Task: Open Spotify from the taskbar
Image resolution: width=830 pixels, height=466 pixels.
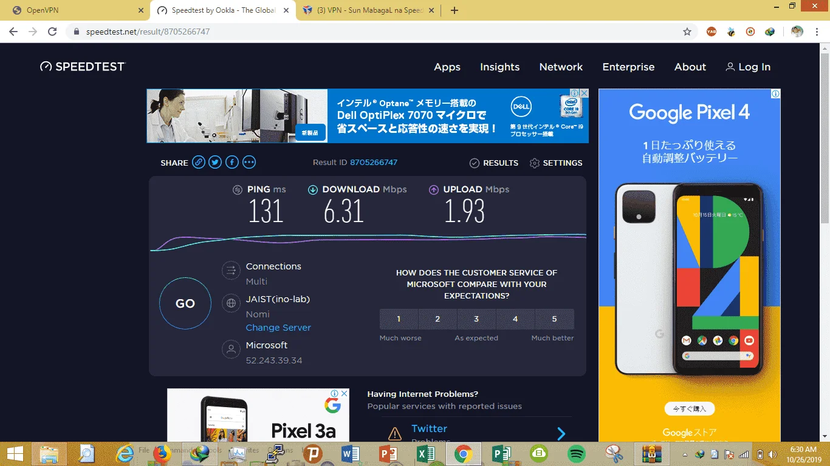Action: point(576,453)
